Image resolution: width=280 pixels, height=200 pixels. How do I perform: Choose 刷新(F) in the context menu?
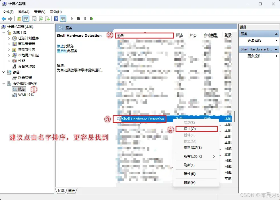pyautogui.click(x=196, y=165)
